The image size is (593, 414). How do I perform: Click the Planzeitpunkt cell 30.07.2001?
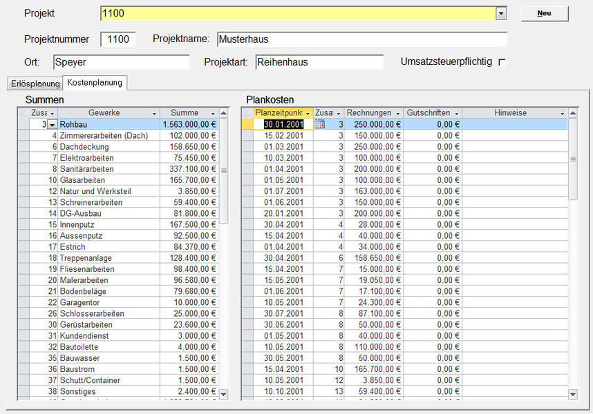(x=283, y=314)
